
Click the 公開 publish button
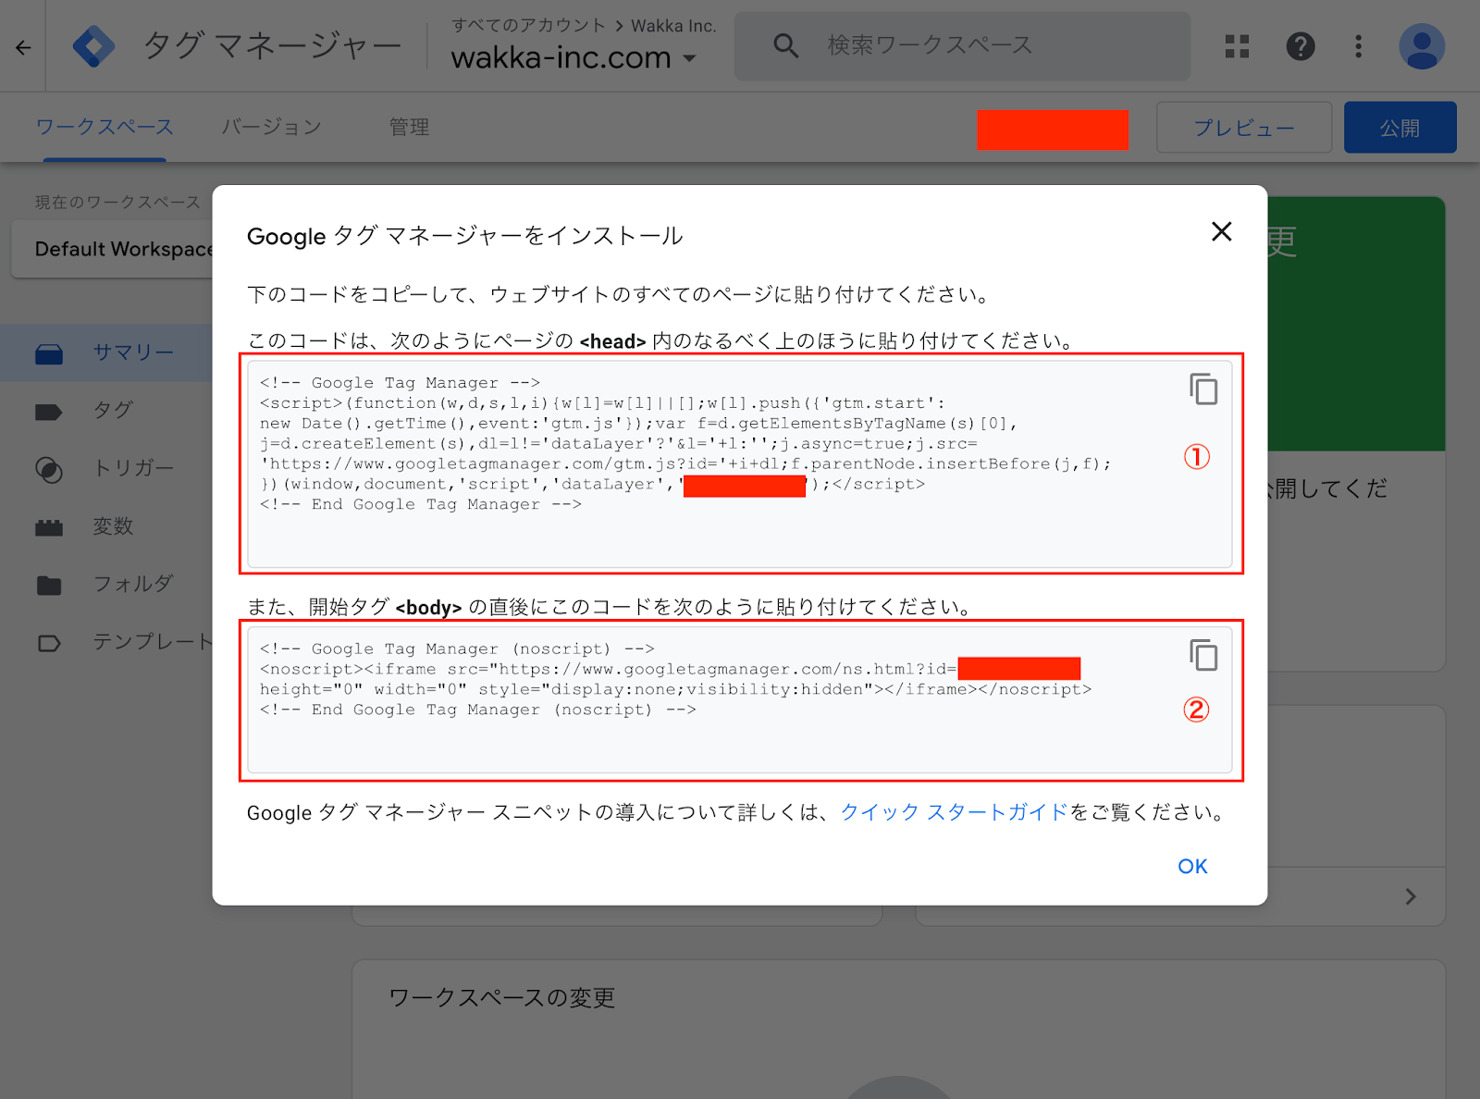click(1400, 128)
